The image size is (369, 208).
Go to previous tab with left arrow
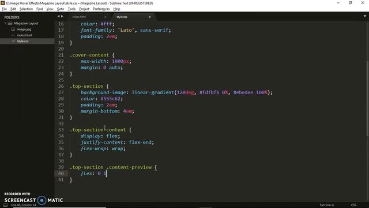58,16
